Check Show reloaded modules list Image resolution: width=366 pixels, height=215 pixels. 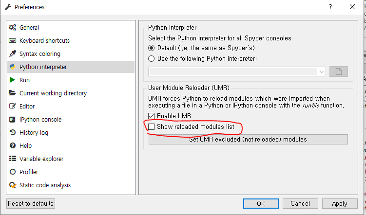pos(152,127)
